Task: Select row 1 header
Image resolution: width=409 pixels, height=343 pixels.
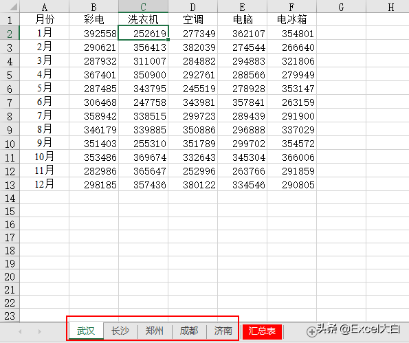Action: [x=10, y=20]
